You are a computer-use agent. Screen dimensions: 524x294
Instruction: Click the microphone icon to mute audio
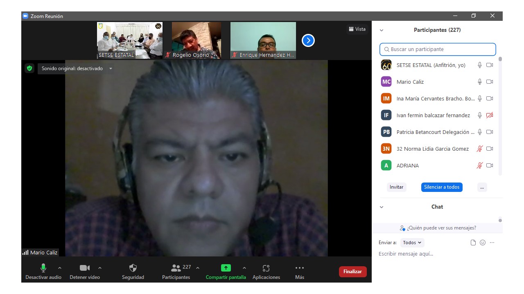(43, 268)
